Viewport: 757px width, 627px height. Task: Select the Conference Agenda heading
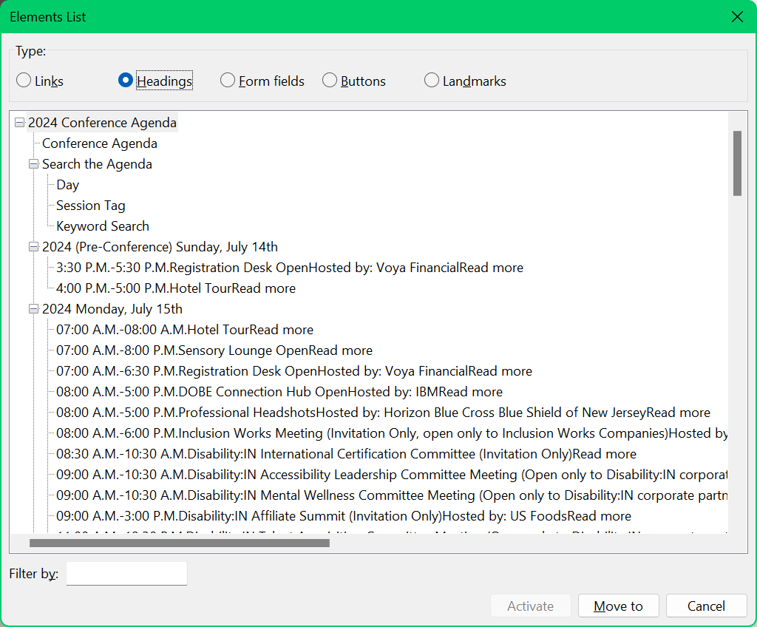point(100,143)
